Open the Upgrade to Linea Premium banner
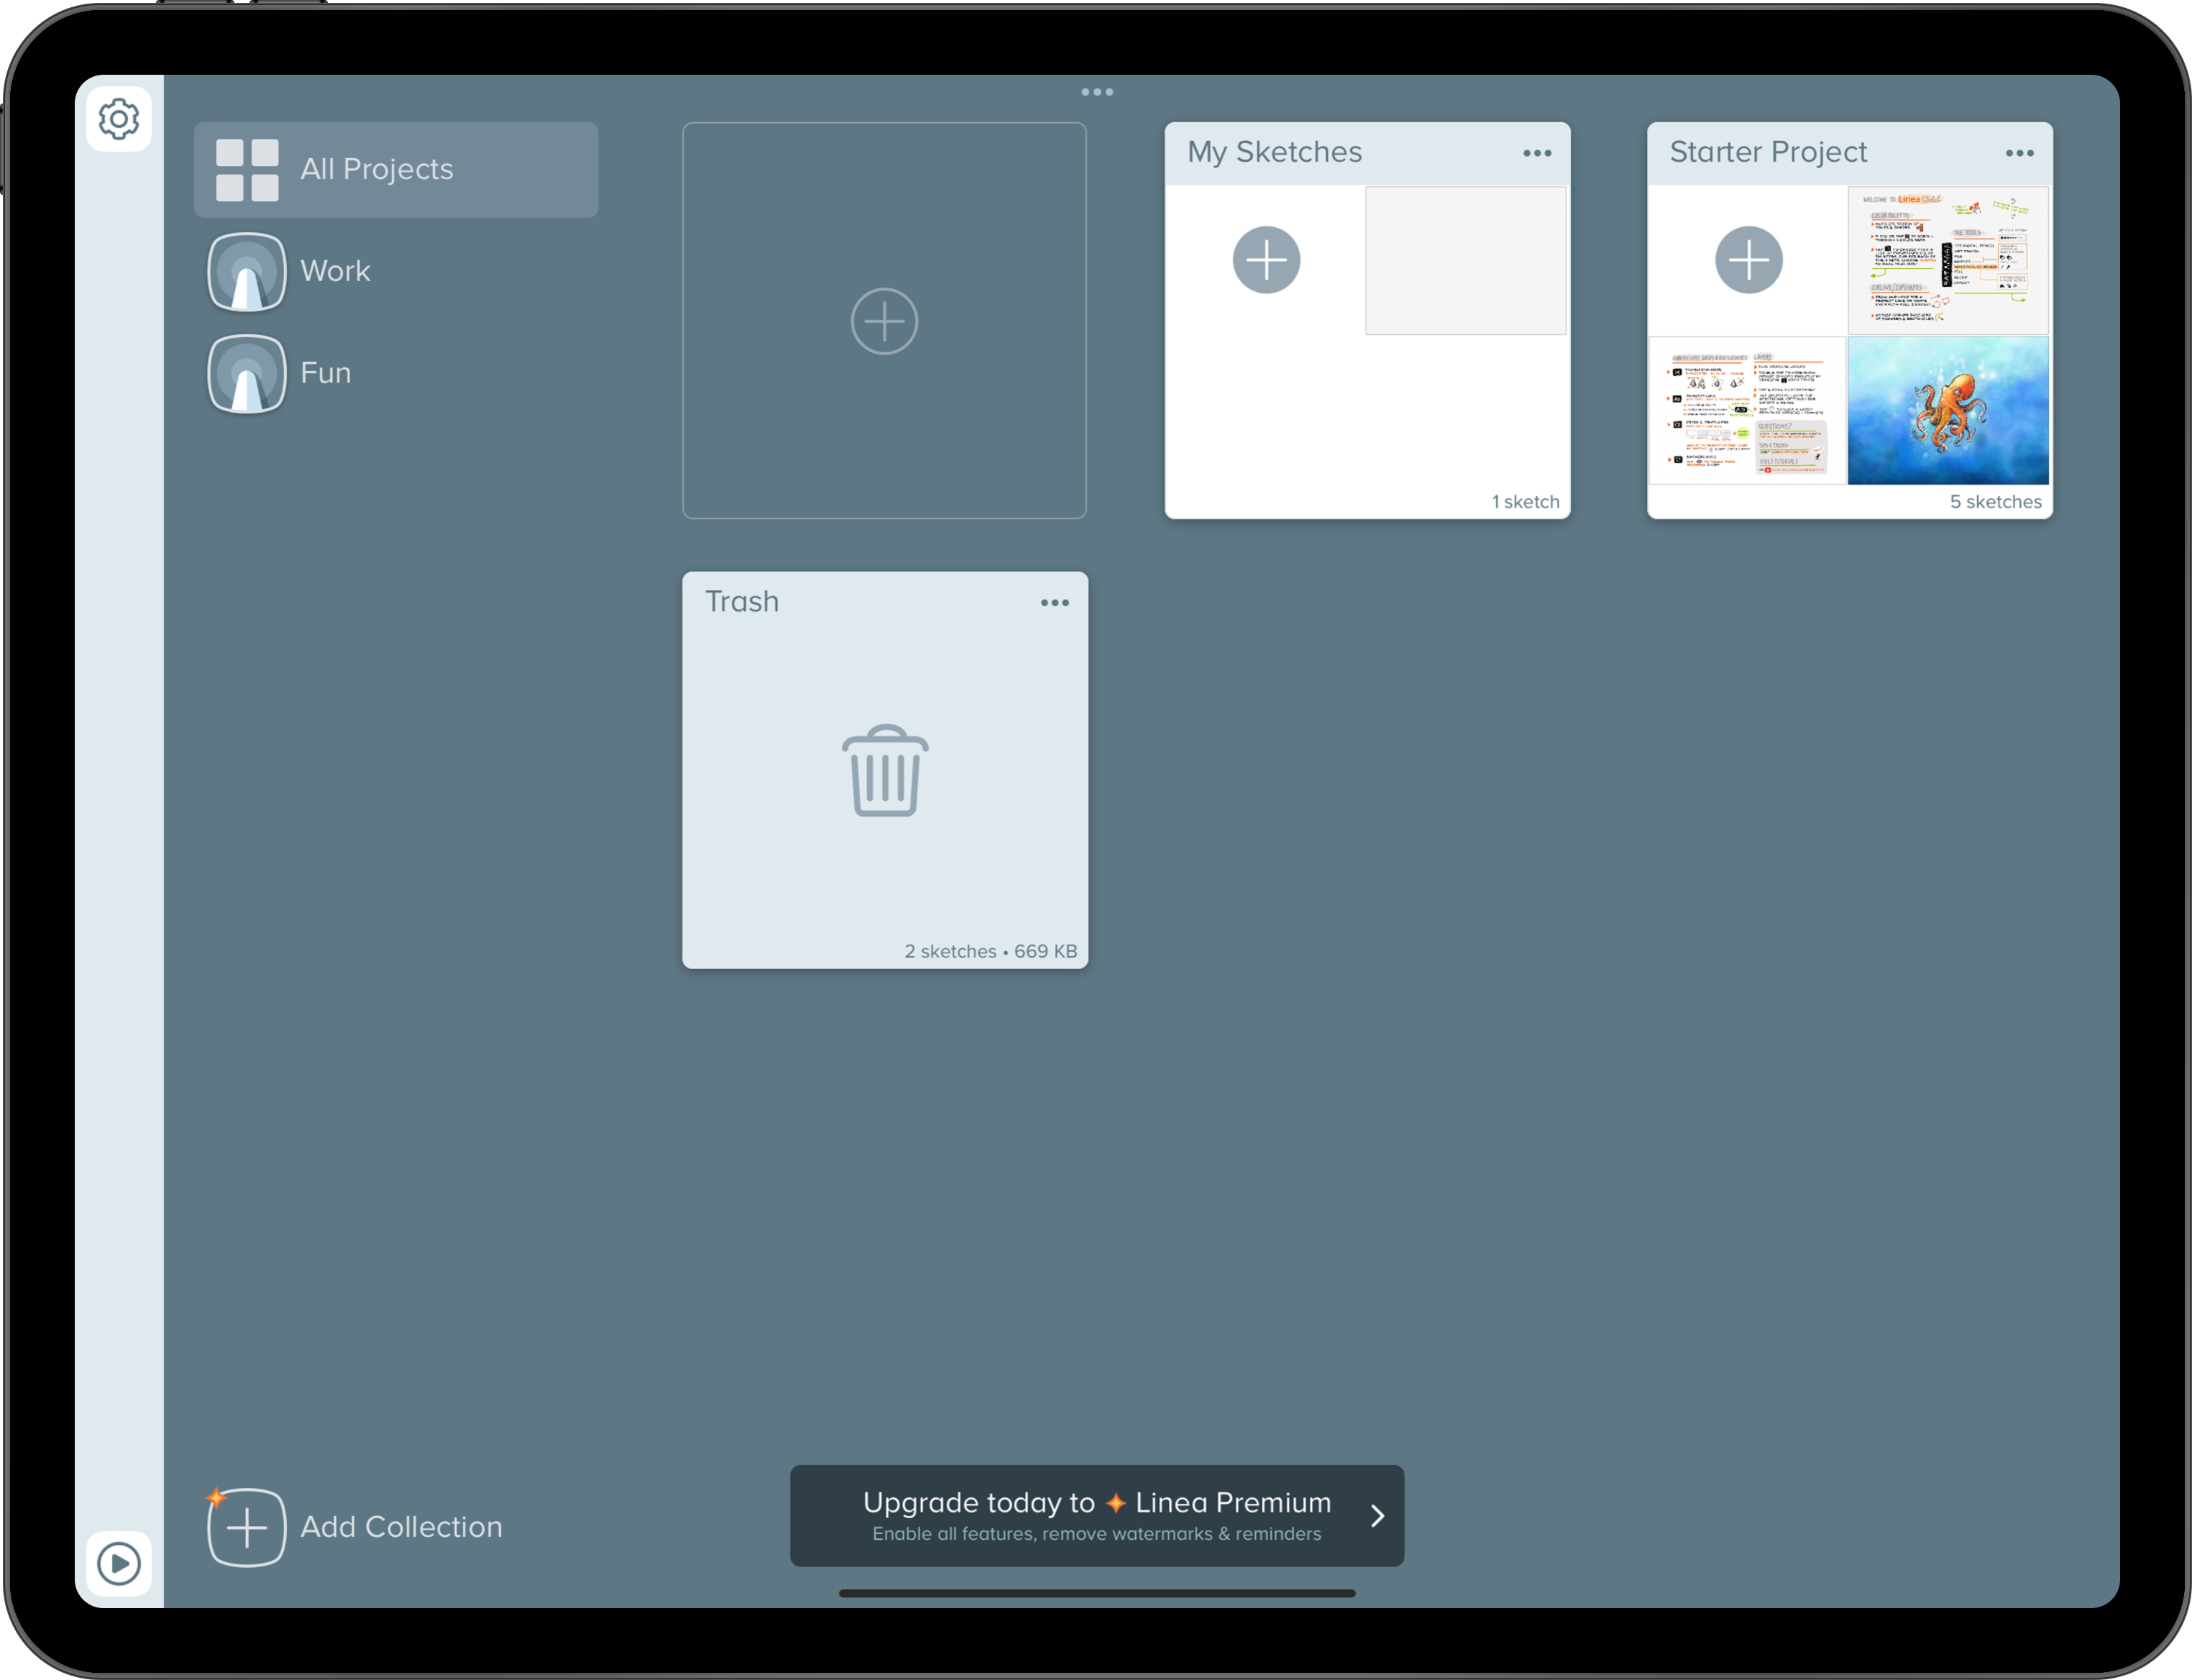The width and height of the screenshot is (2192, 1680). click(x=1096, y=1515)
